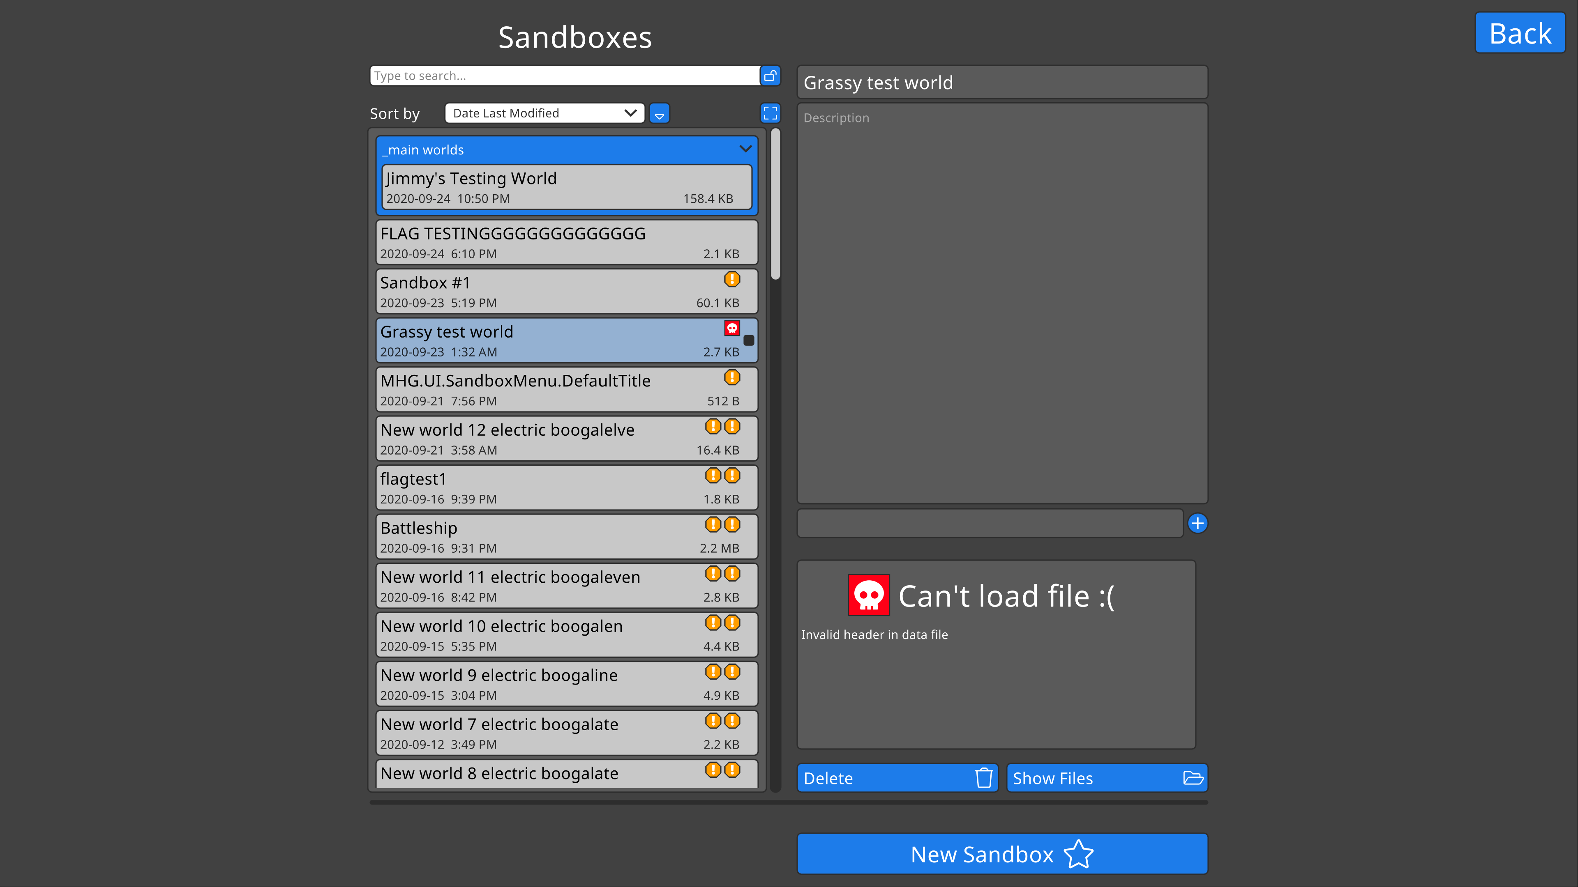This screenshot has height=887, width=1578.
Task: Toggle the sort direction arrow button
Action: (659, 114)
